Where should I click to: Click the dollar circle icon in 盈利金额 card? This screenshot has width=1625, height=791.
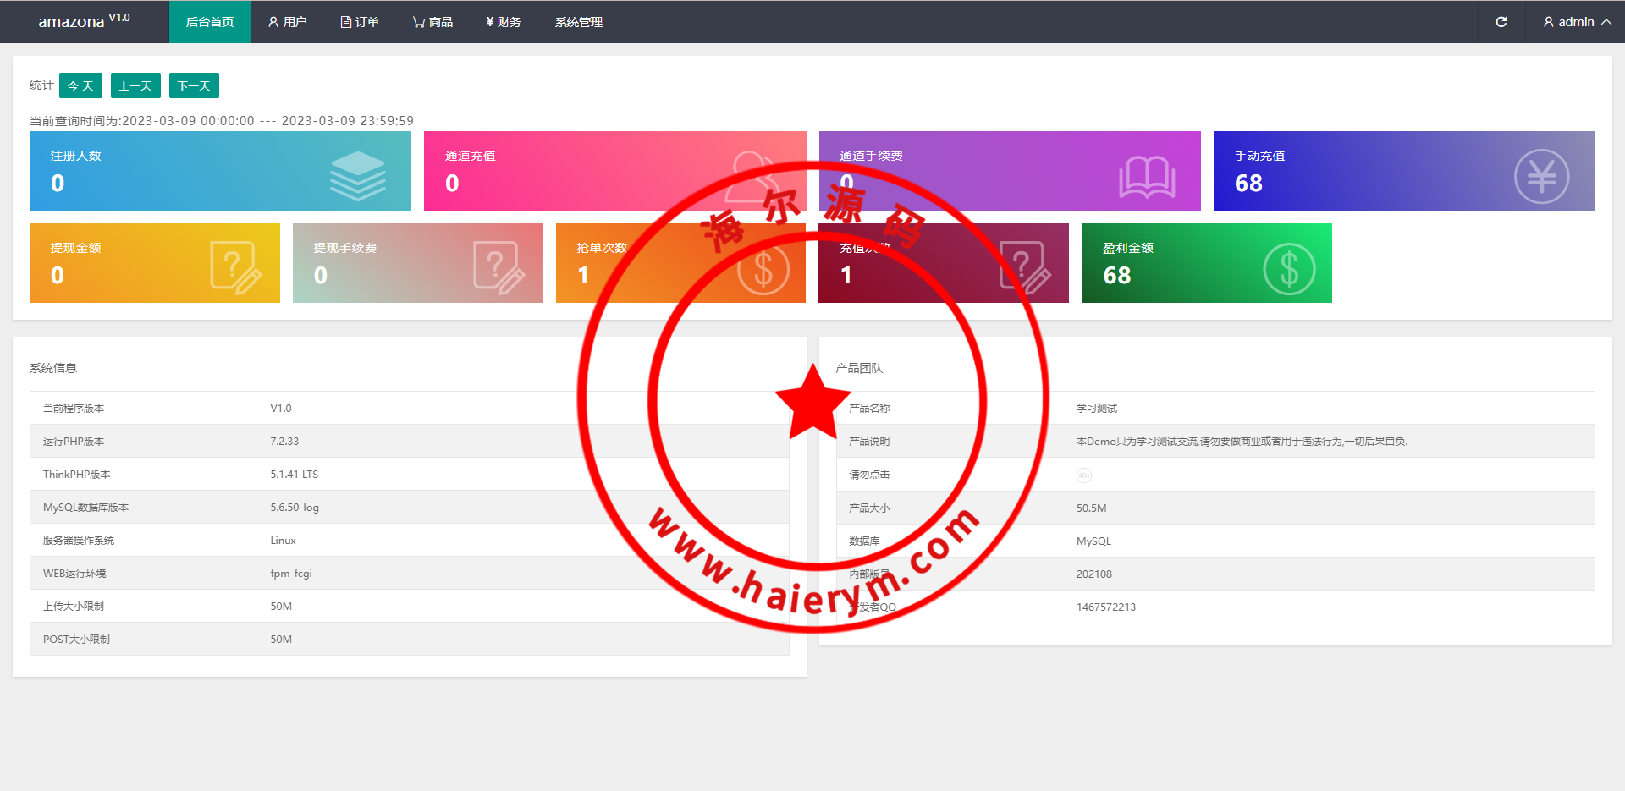coord(1288,269)
